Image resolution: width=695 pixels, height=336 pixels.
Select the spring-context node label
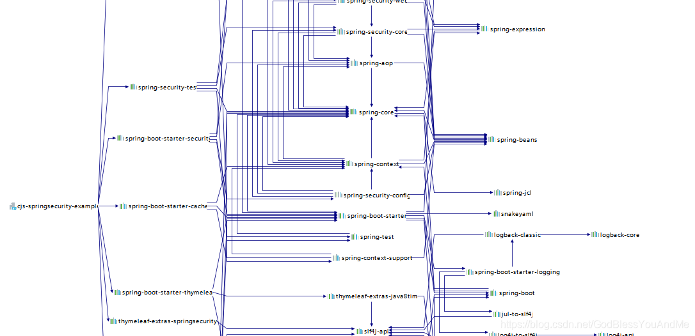coord(377,164)
